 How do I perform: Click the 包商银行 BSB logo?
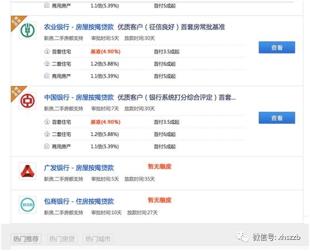click(x=27, y=205)
